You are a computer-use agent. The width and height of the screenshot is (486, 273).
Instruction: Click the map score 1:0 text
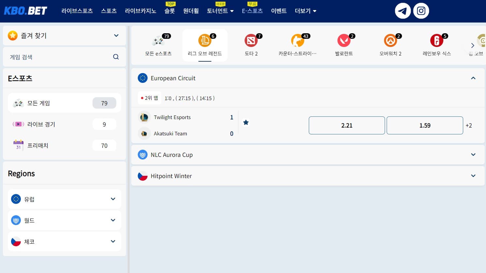coord(168,98)
